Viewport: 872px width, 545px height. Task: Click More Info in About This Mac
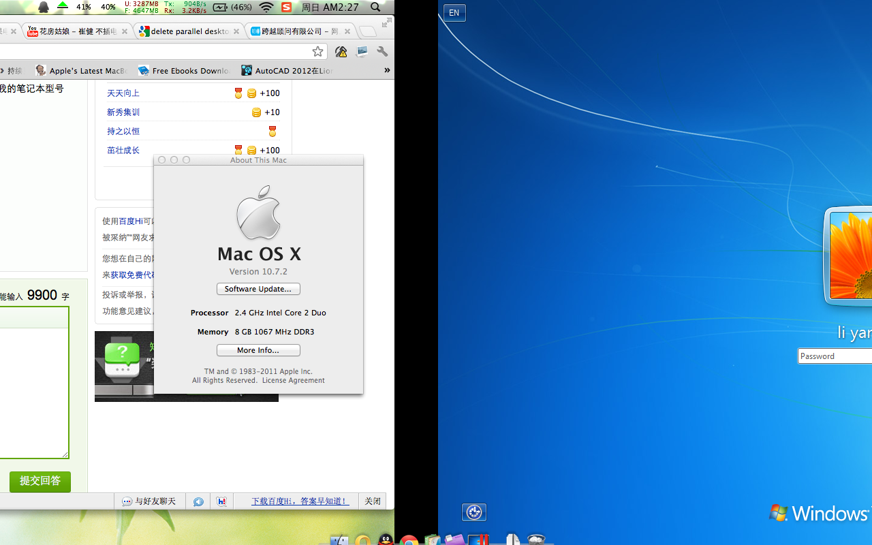[258, 350]
